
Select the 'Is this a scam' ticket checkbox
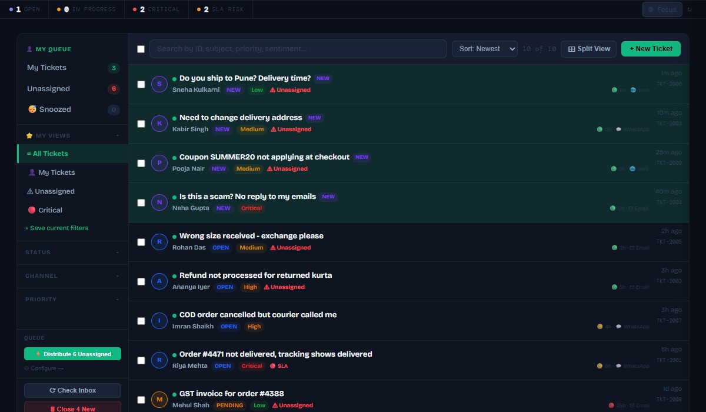pyautogui.click(x=141, y=202)
